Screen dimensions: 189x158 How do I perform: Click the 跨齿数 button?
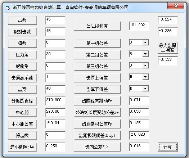pos(22,135)
